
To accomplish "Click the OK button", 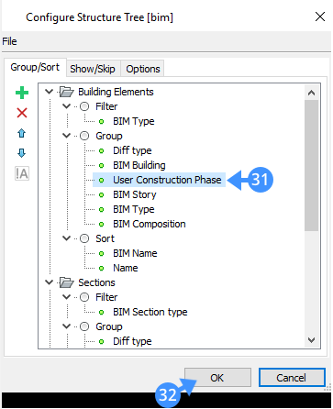I will click(217, 378).
